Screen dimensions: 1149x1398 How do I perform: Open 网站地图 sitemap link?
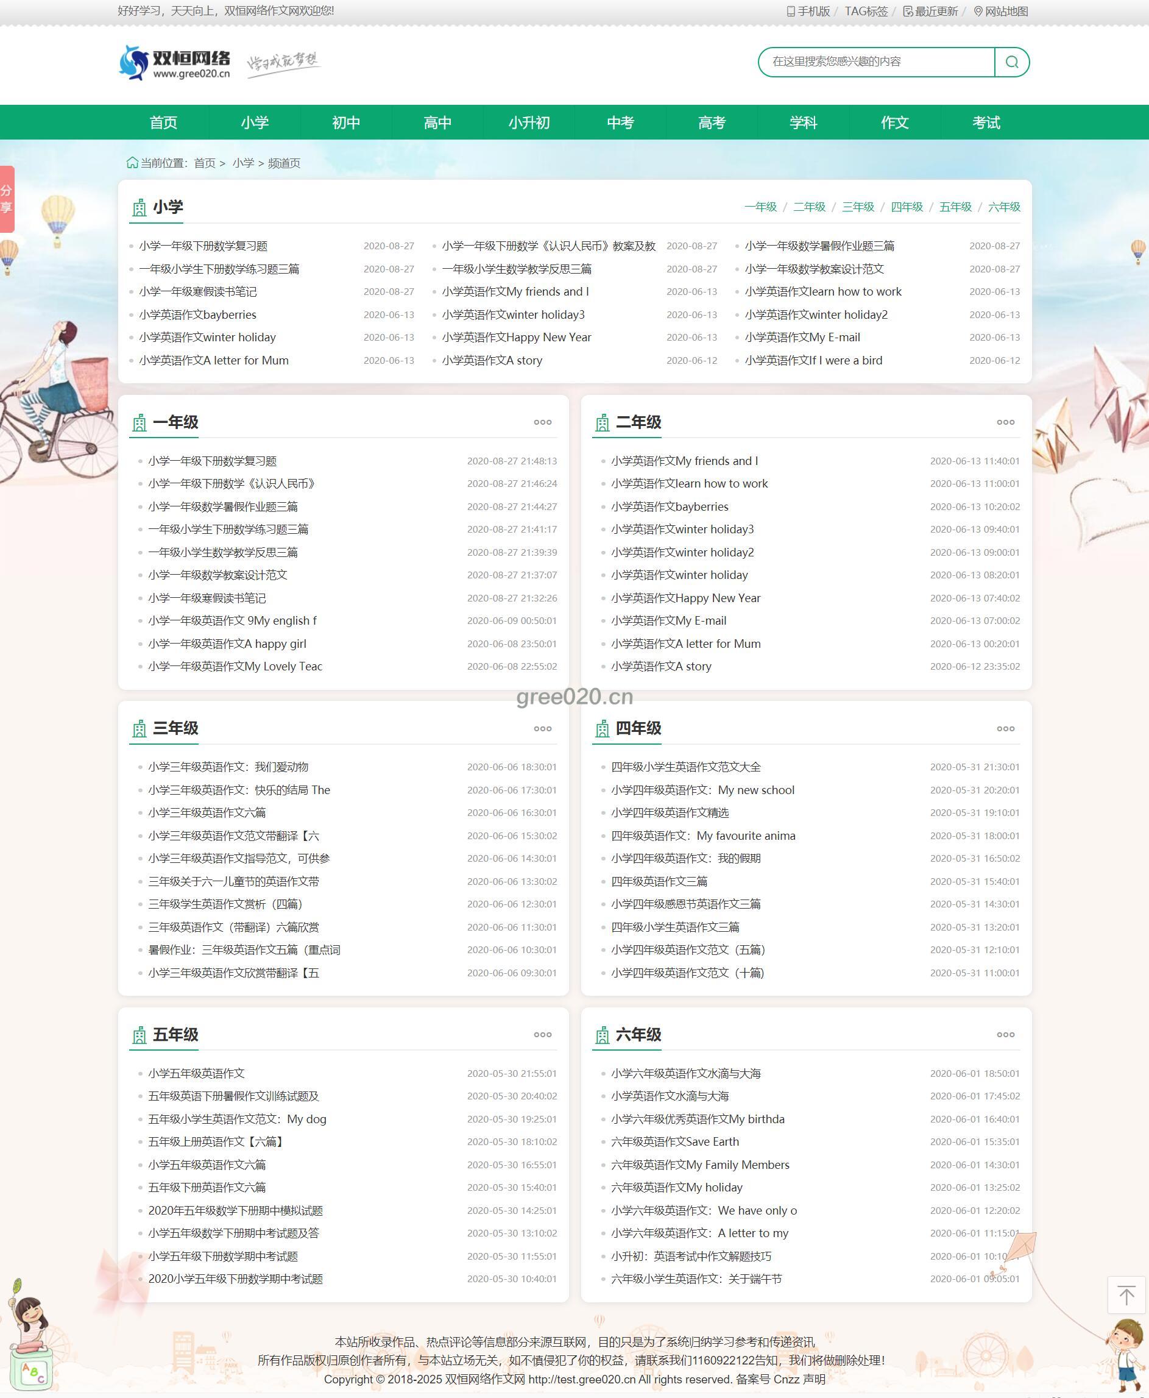(1000, 11)
